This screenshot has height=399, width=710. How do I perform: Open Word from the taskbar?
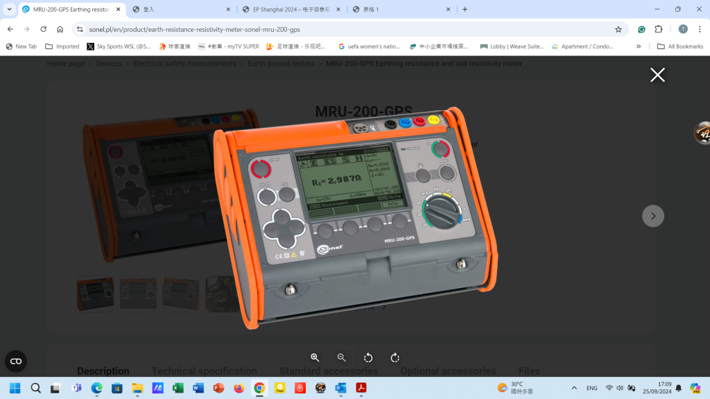198,388
